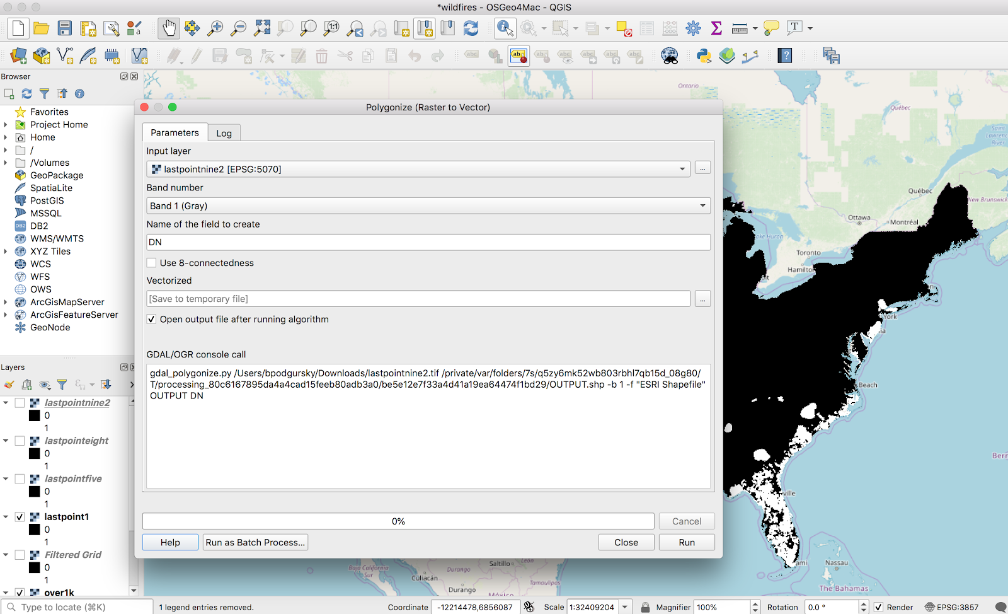Click the Run button

tap(687, 542)
